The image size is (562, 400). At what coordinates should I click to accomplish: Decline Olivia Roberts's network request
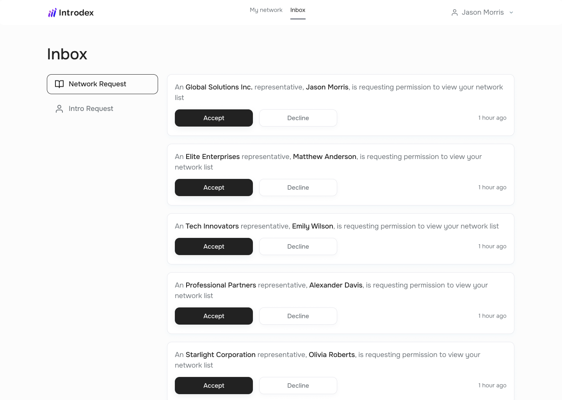[298, 386]
